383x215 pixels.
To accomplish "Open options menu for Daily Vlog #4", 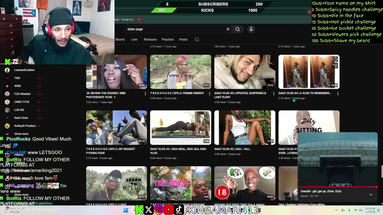I will [x=338, y=94].
